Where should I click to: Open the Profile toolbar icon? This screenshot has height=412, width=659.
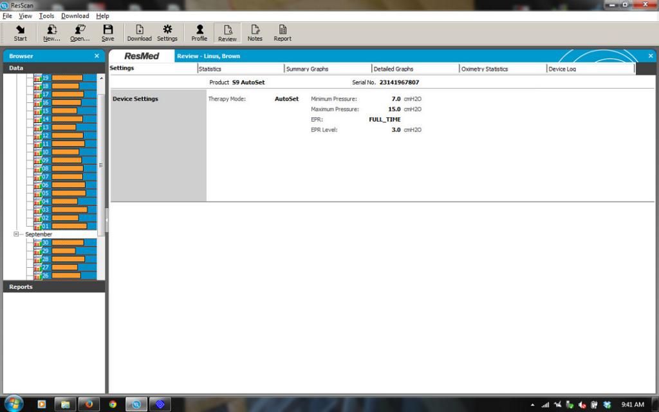[200, 33]
